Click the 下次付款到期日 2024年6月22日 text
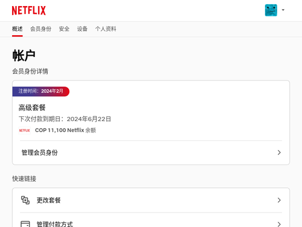The height and width of the screenshot is (227, 302). [x=65, y=119]
